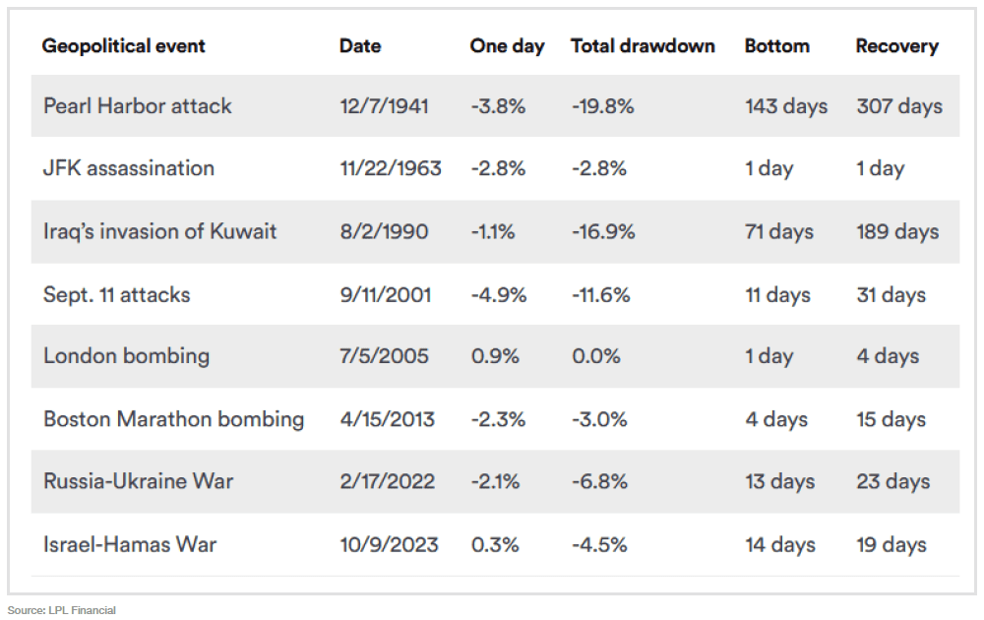Select the Recovery column header

pos(896,46)
